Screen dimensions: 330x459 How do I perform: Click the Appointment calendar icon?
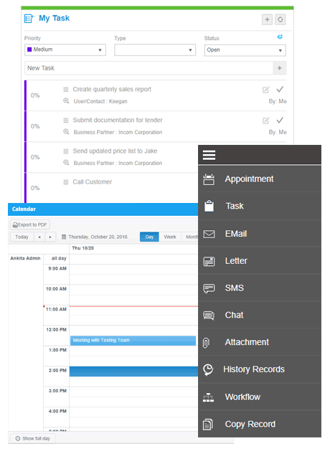pos(209,179)
